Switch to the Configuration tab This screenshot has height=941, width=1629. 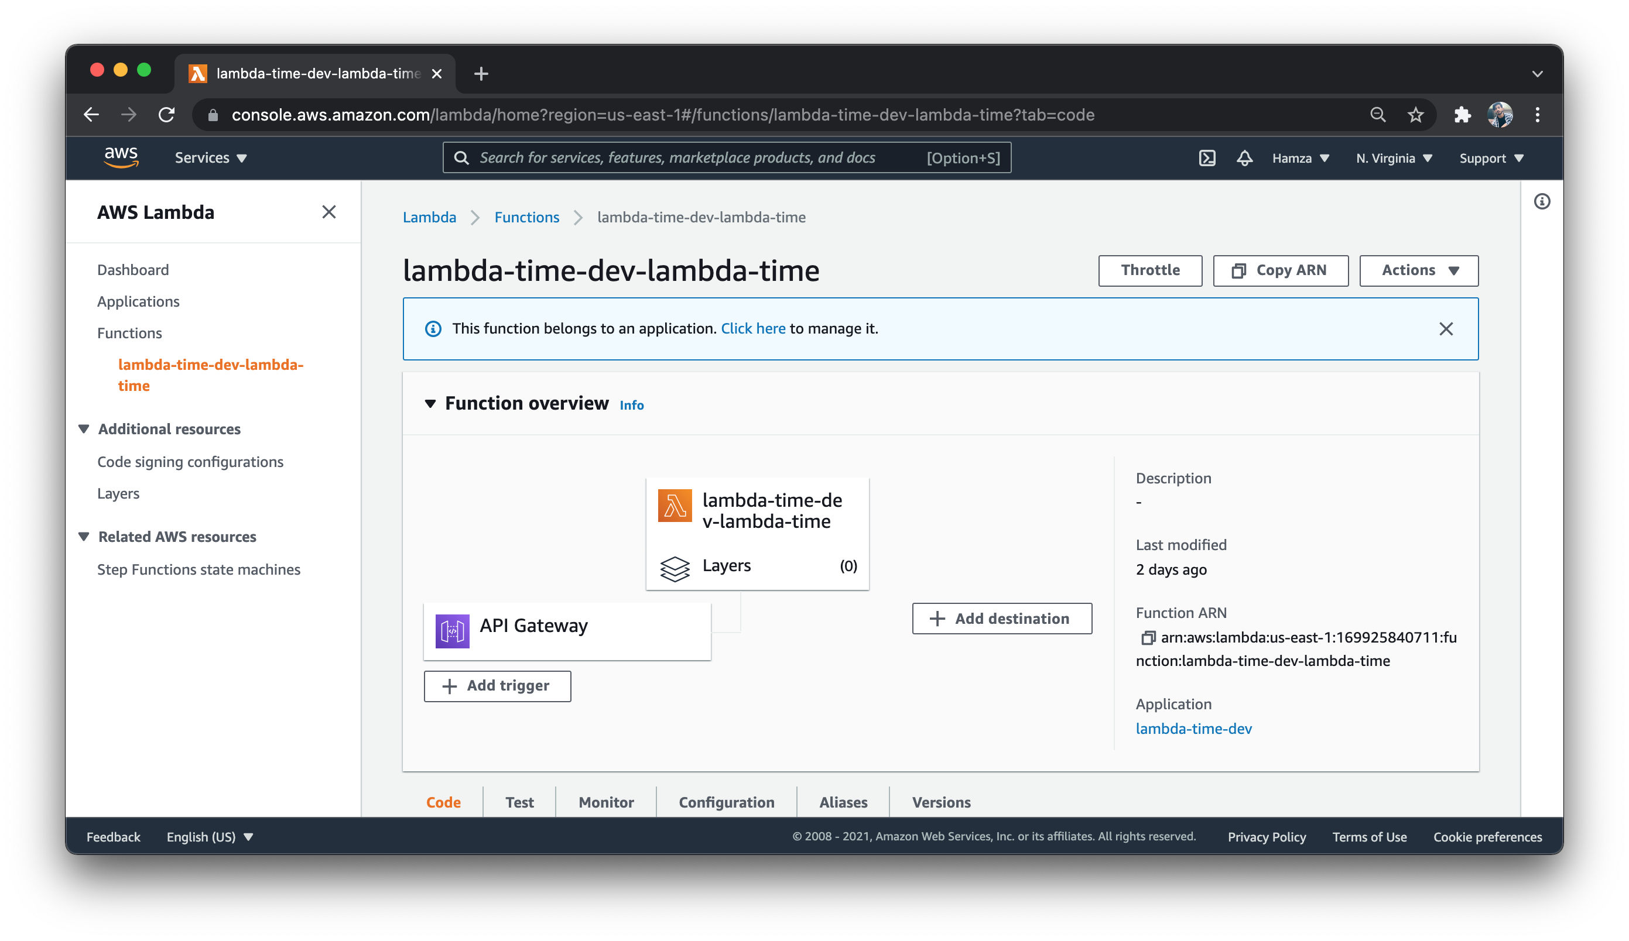point(727,802)
